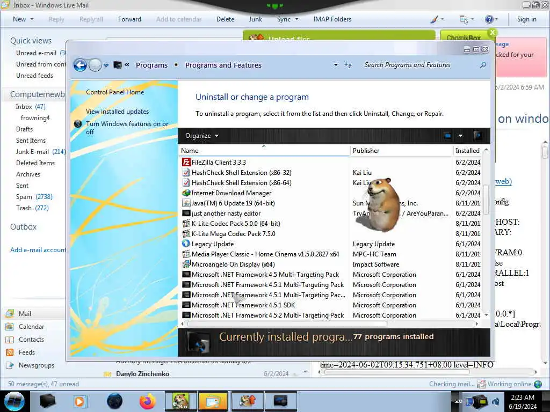Open View installed updates

pyautogui.click(x=117, y=112)
